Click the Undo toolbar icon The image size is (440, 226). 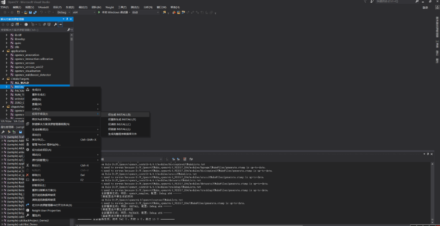42,12
